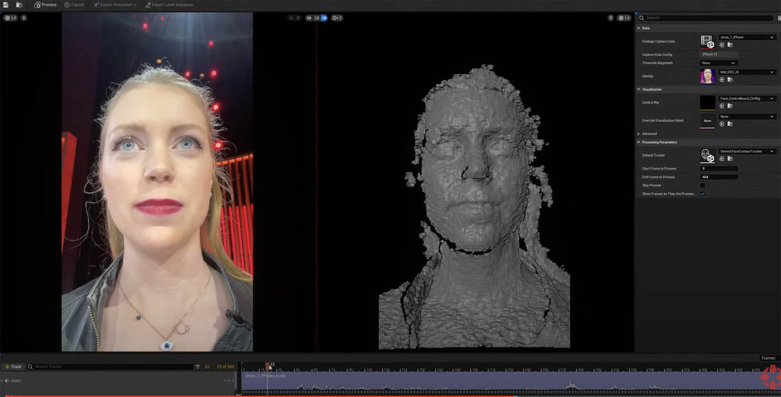The image size is (781, 397).
Task: Uncheck Show Frames as They Are Processed
Action: [x=702, y=194]
